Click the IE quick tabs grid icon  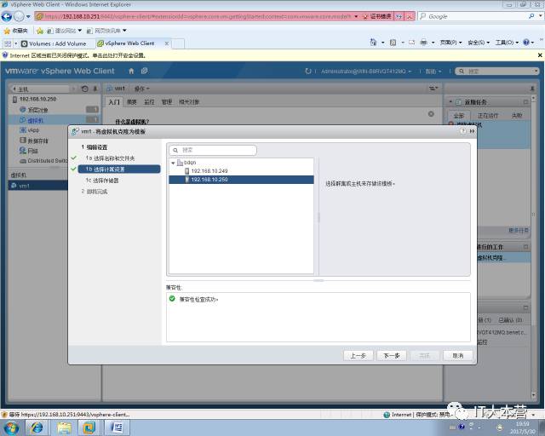pyautogui.click(x=8, y=43)
